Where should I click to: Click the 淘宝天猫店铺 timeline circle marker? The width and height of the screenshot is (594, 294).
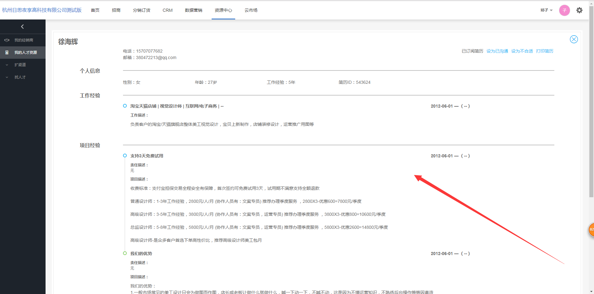125,106
